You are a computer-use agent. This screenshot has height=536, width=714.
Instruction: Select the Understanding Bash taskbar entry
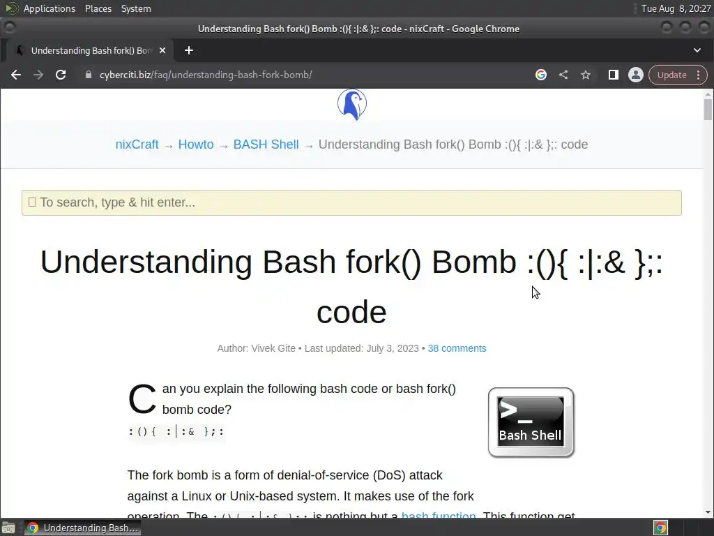point(82,528)
